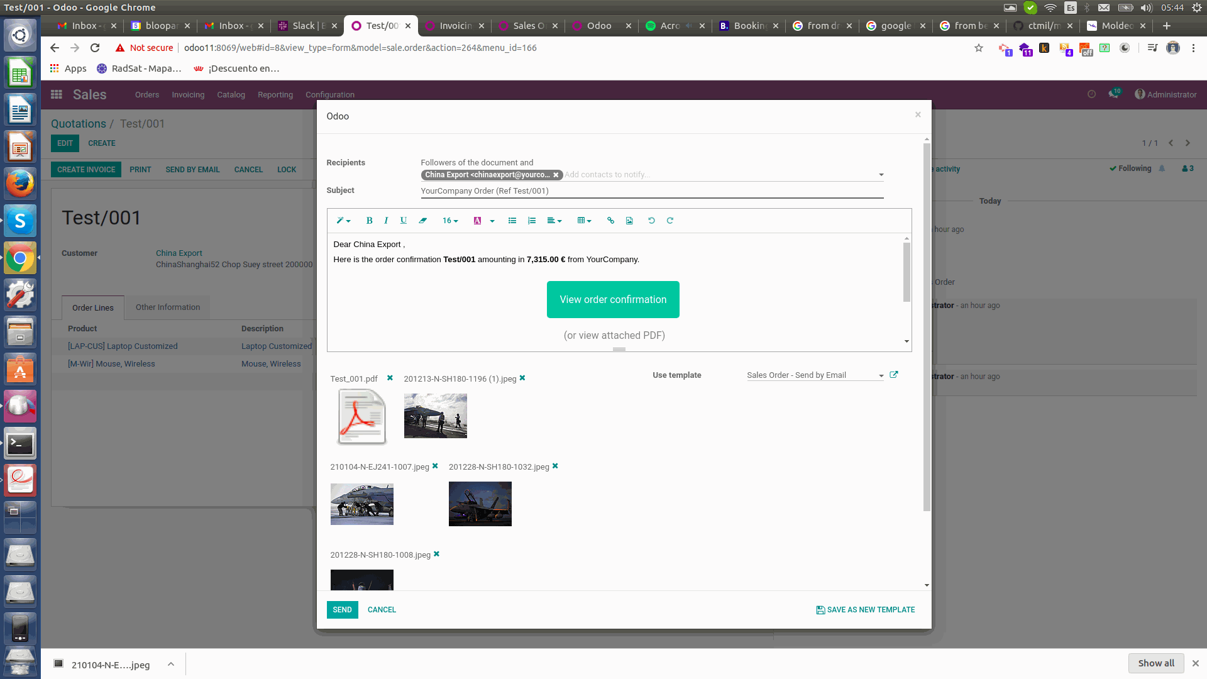Viewport: 1207px width, 679px height.
Task: Apply the magenta font color swatch
Action: click(x=477, y=221)
